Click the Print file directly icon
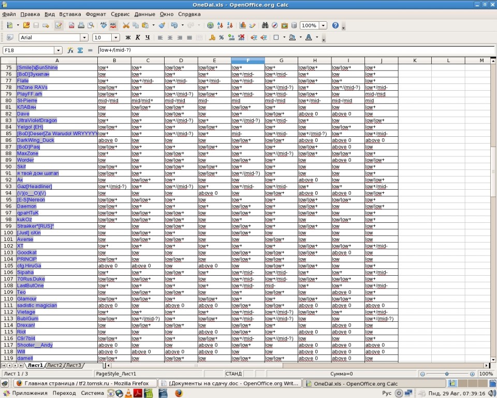Viewport: 497px width, 398px height. click(81, 25)
